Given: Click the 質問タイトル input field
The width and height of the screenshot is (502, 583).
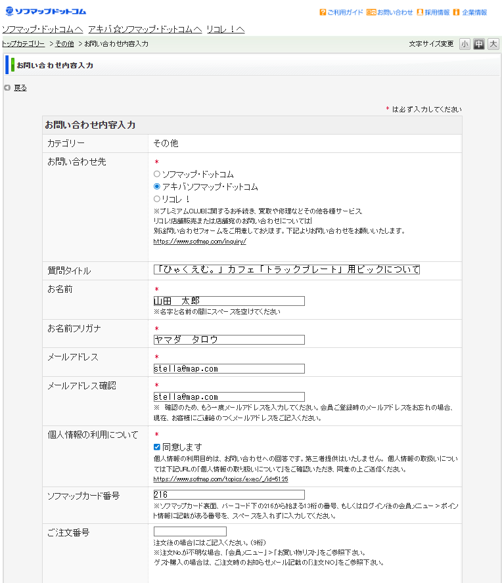Looking at the screenshot, I should pos(286,269).
